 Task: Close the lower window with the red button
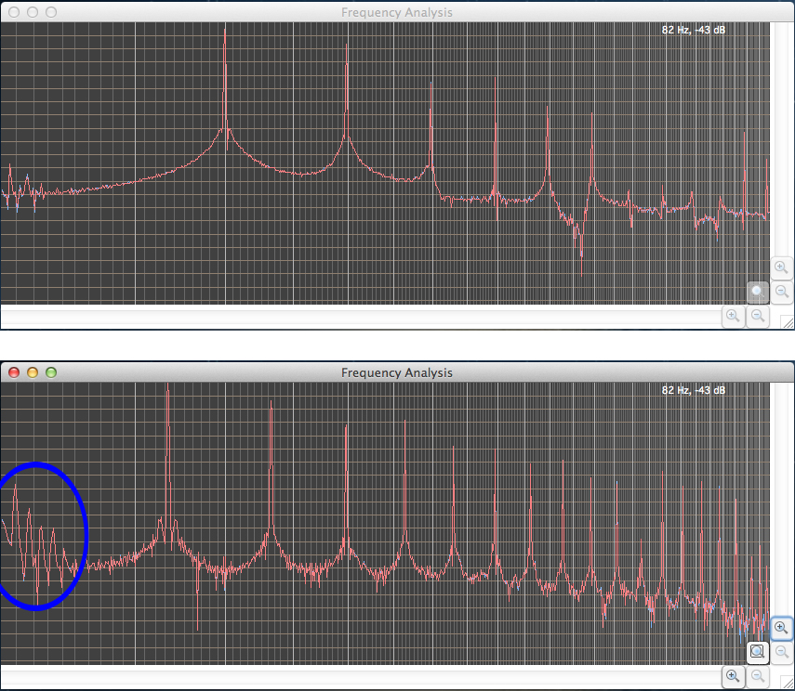14,372
